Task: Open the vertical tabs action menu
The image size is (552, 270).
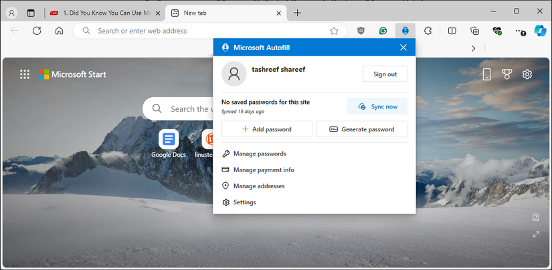Action: click(x=31, y=13)
